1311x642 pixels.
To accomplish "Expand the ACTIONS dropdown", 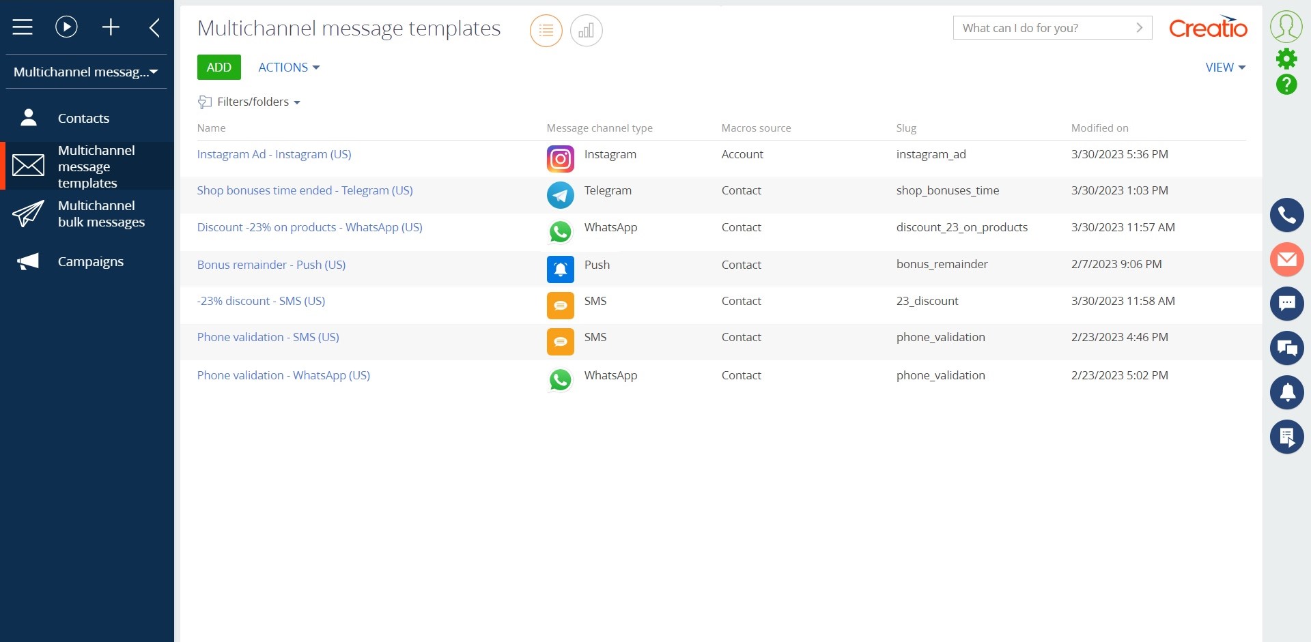I will (x=287, y=67).
